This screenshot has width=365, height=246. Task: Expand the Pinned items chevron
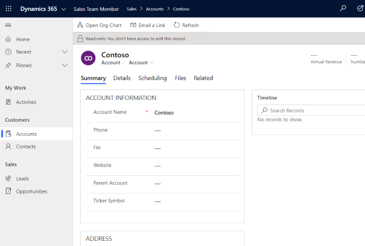[65, 66]
